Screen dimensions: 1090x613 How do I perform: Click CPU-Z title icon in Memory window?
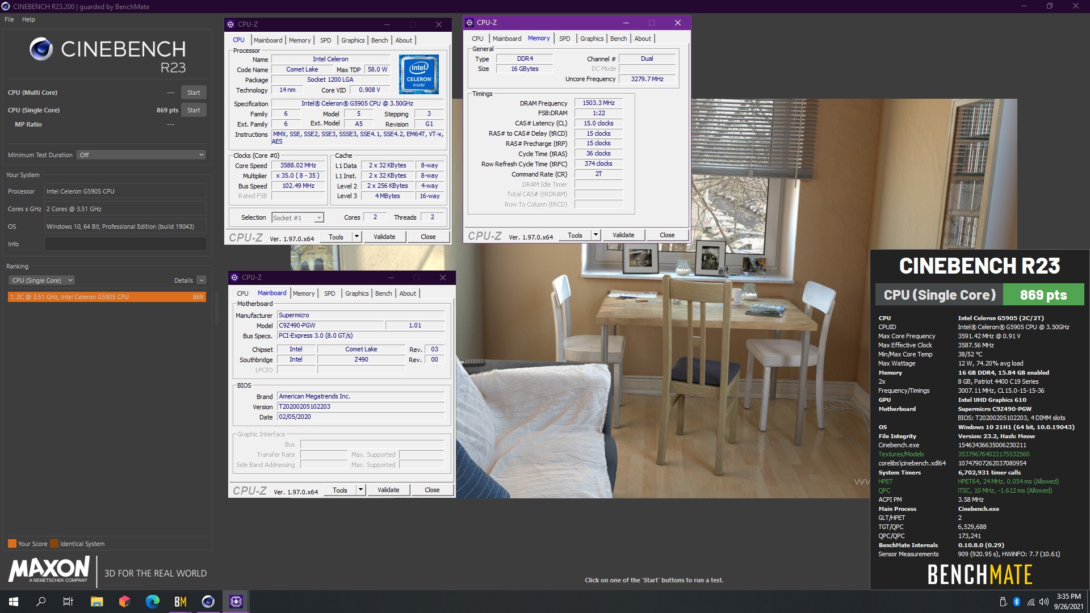(469, 23)
